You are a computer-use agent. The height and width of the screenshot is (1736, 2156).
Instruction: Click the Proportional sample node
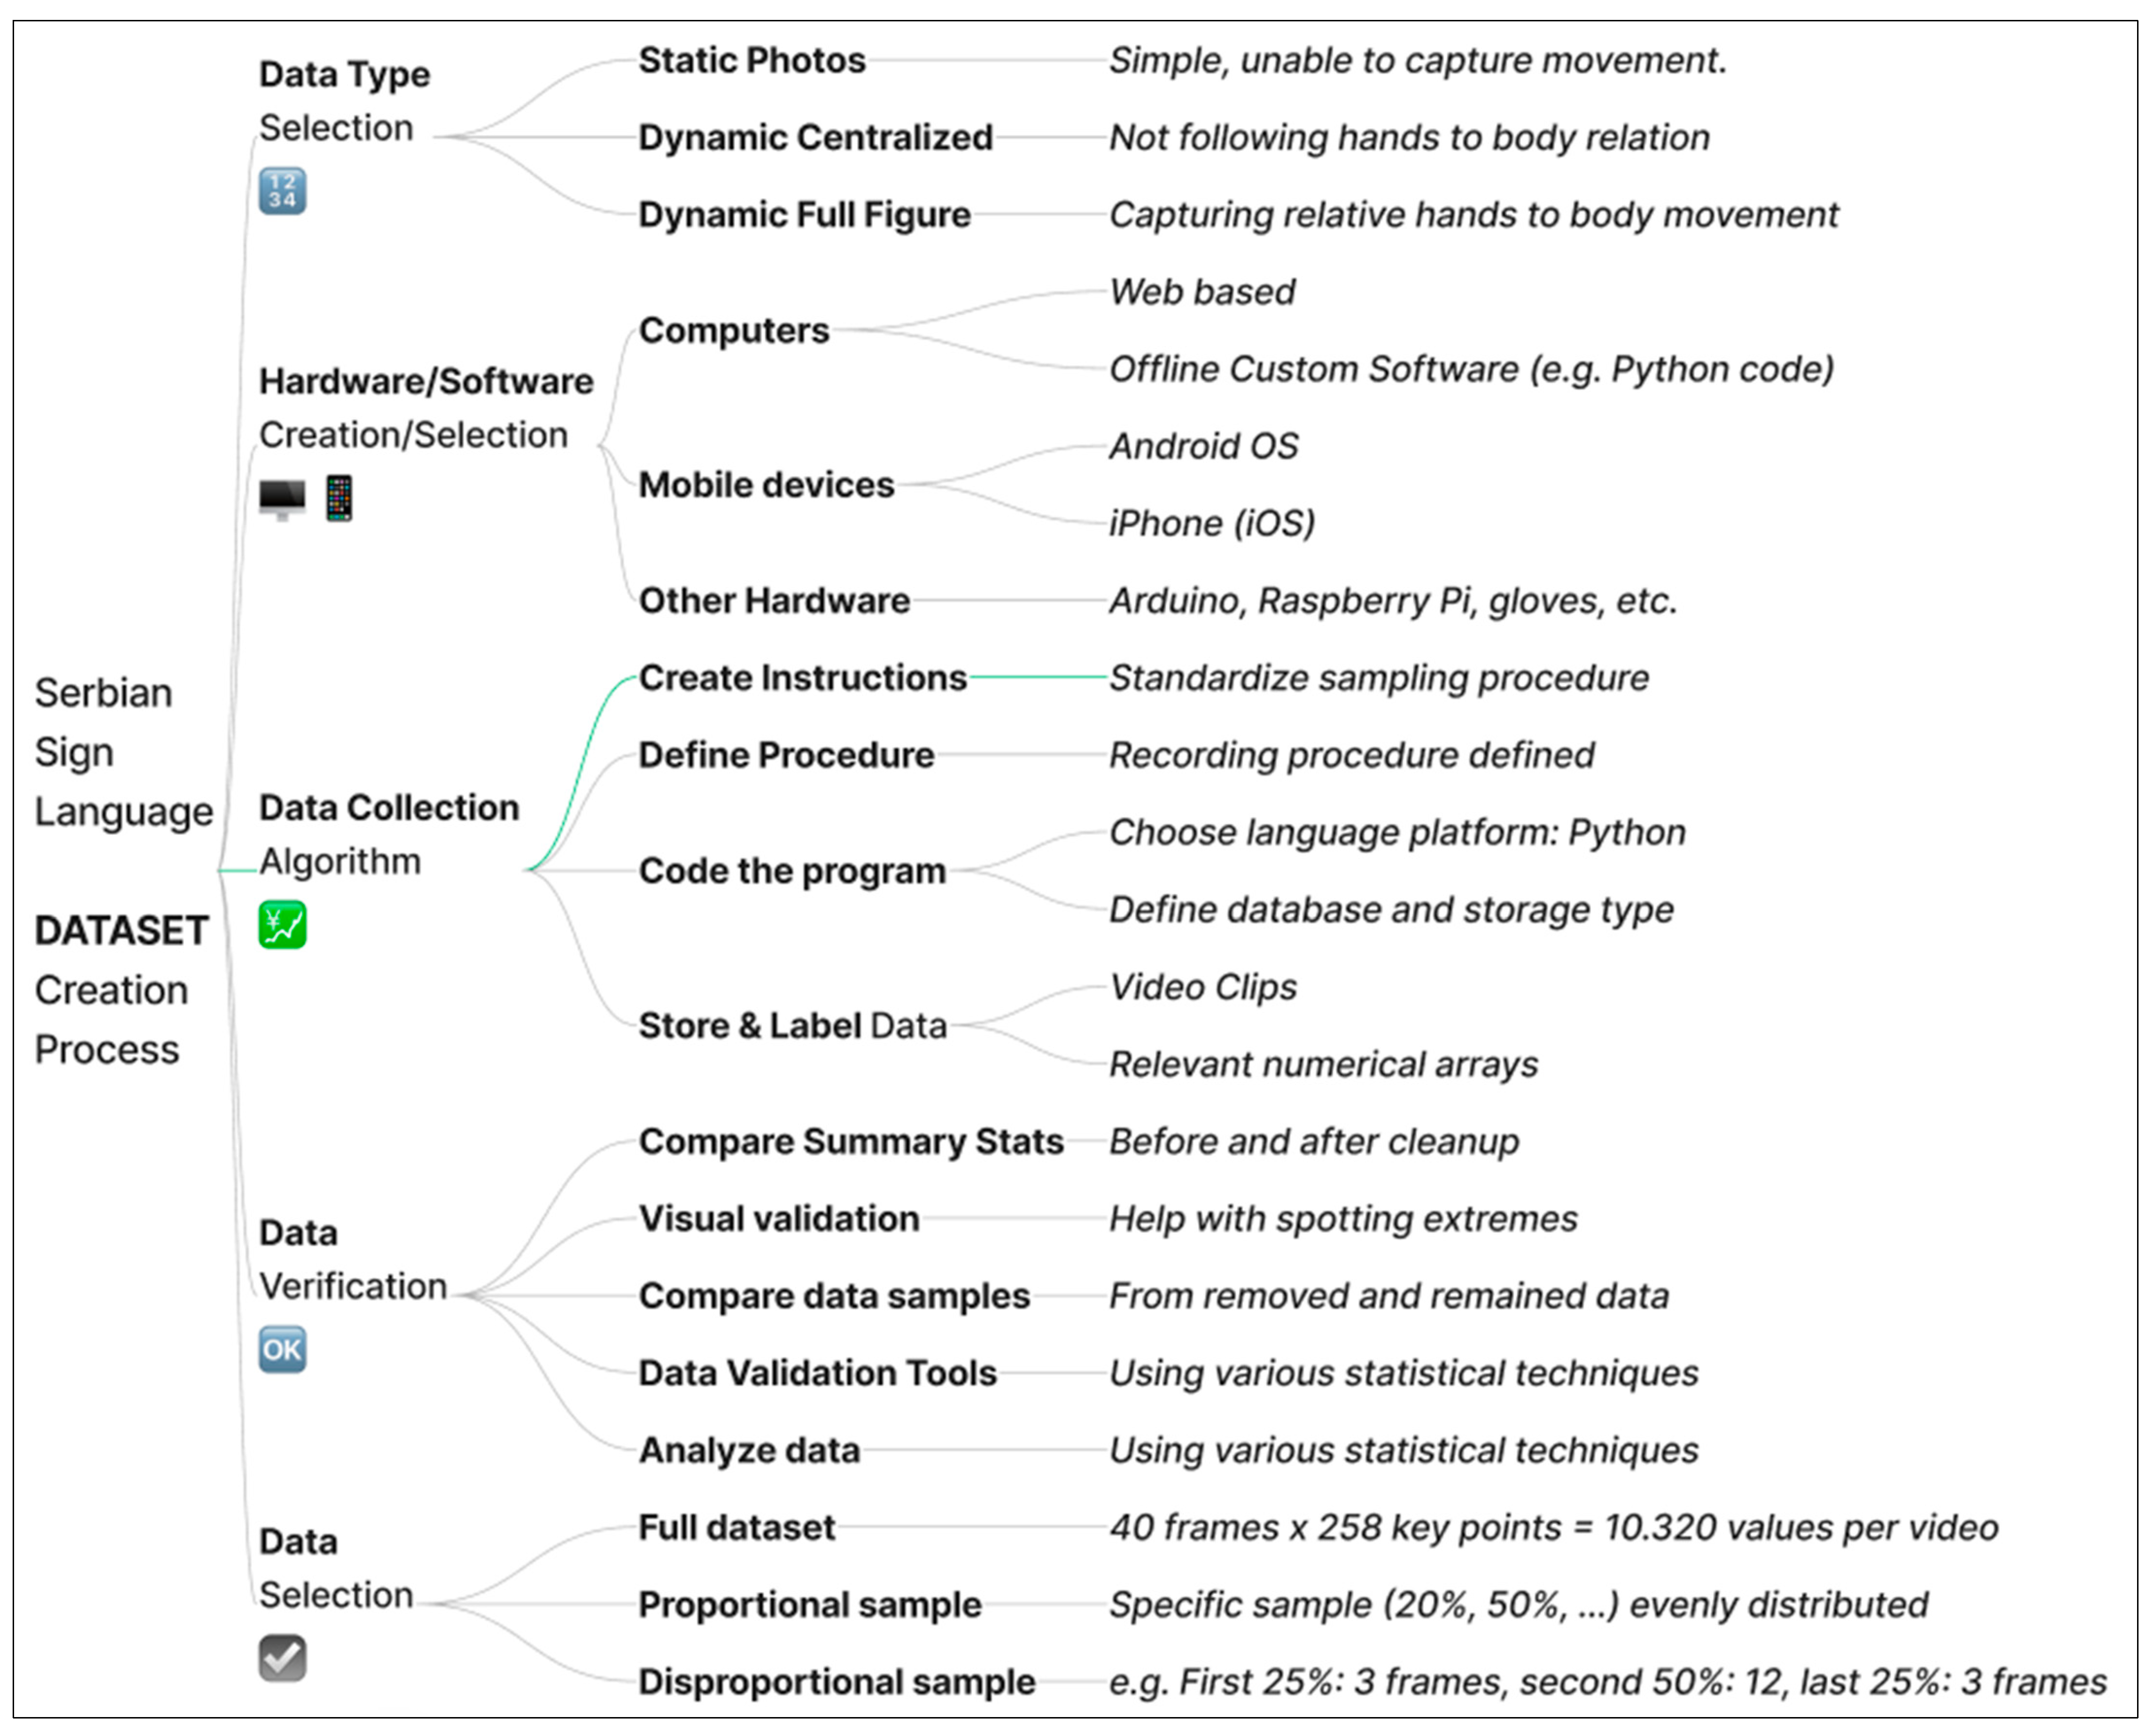tap(810, 1605)
